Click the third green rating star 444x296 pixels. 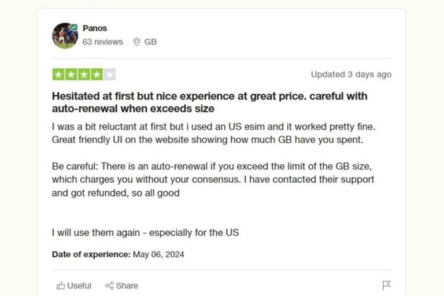[x=84, y=74]
